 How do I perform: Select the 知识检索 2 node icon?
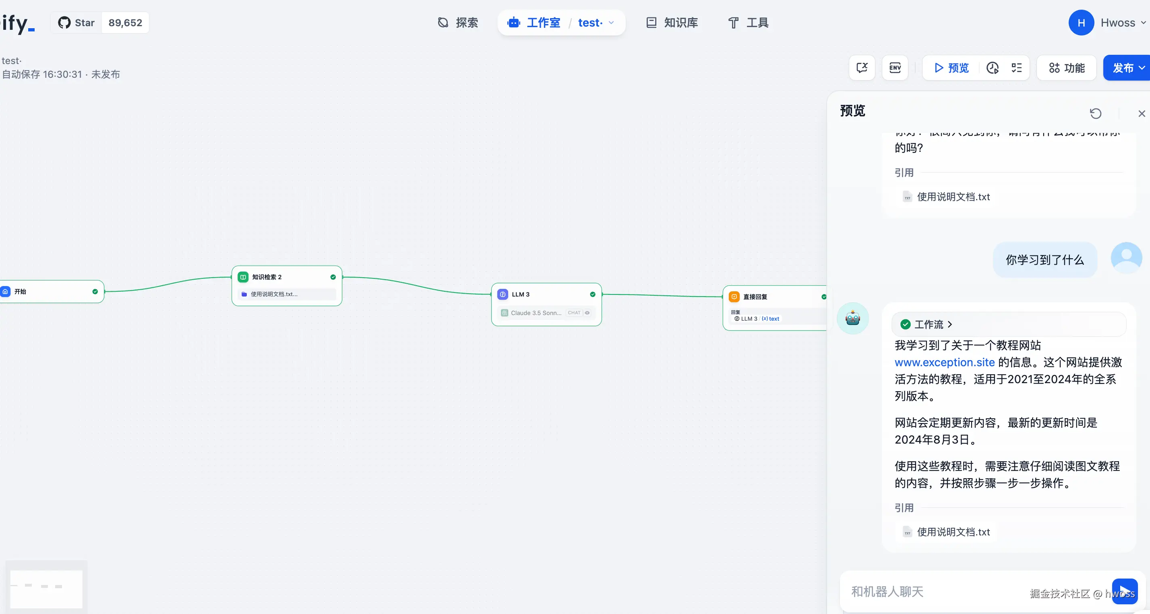click(243, 277)
